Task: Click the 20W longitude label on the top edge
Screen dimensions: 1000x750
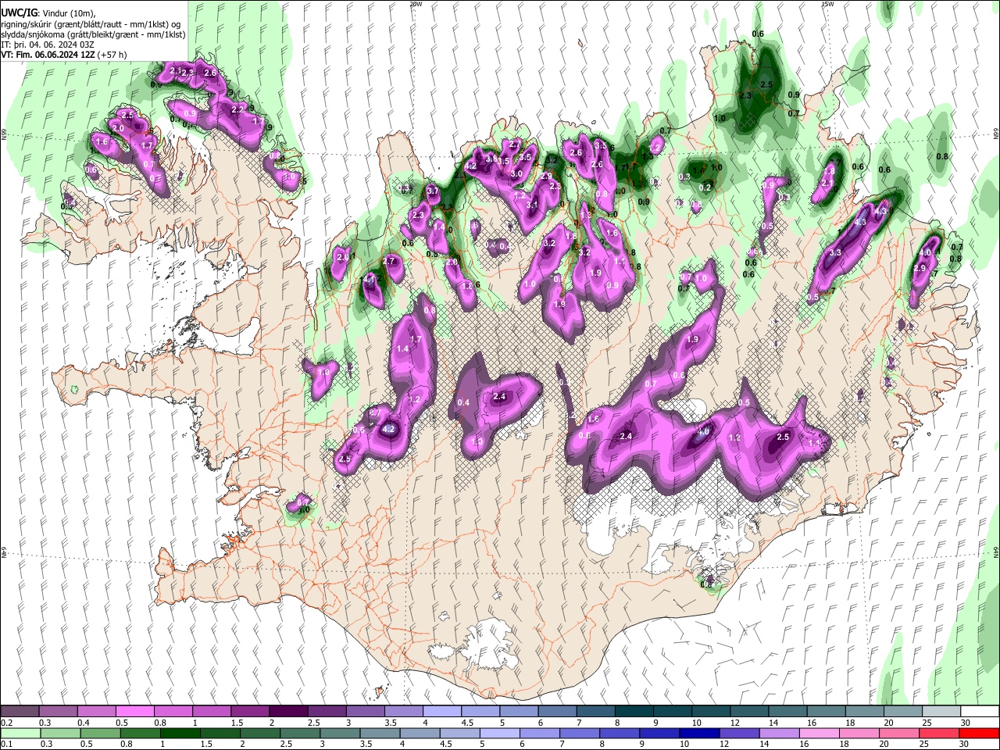Action: (416, 4)
